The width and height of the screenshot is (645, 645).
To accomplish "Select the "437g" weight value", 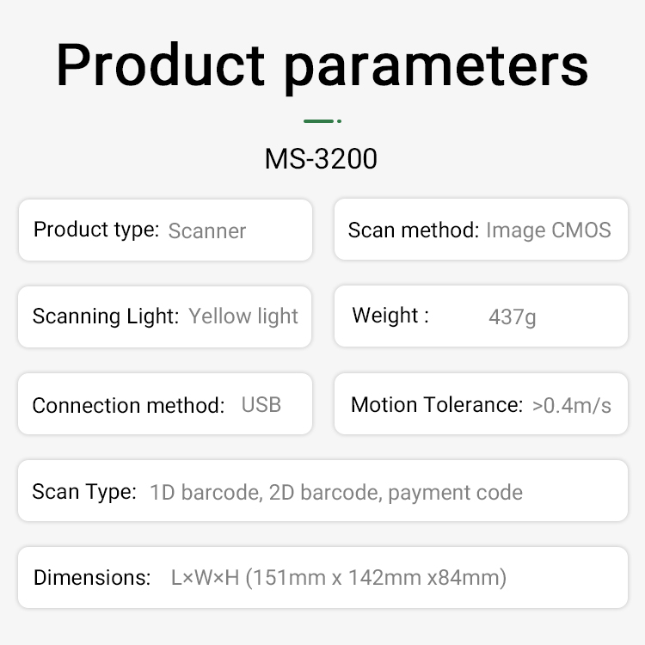I will point(513,316).
